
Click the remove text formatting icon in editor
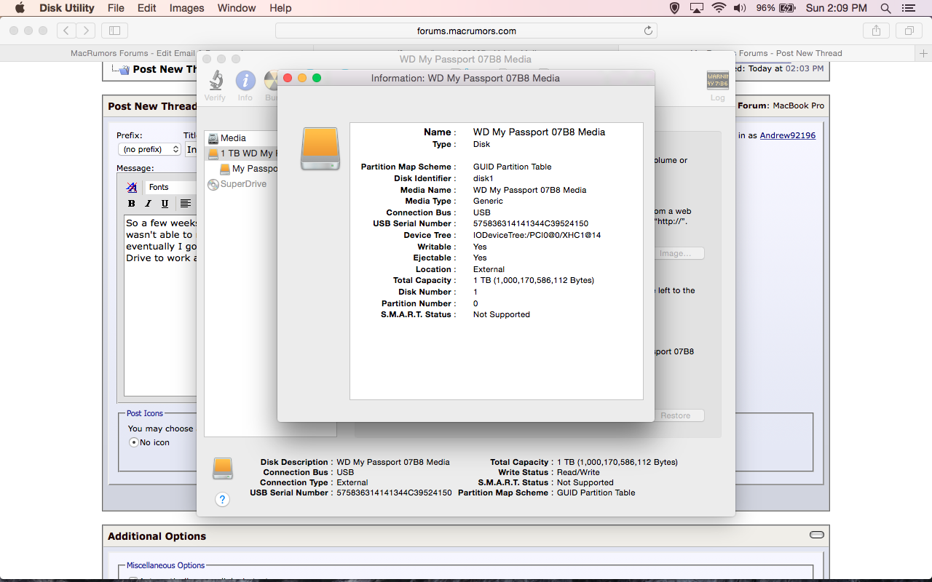pos(132,187)
